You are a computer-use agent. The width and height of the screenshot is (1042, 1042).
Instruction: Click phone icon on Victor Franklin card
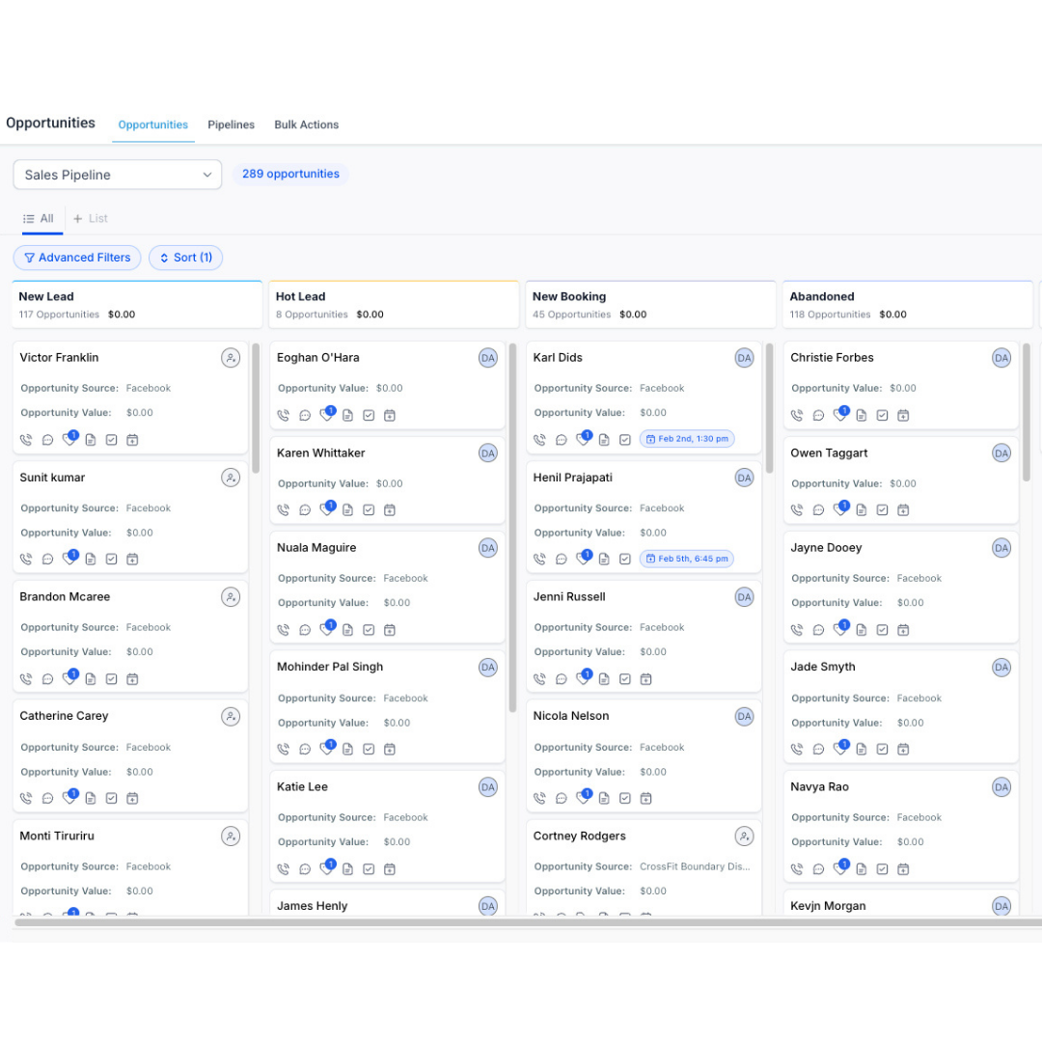[x=26, y=440]
